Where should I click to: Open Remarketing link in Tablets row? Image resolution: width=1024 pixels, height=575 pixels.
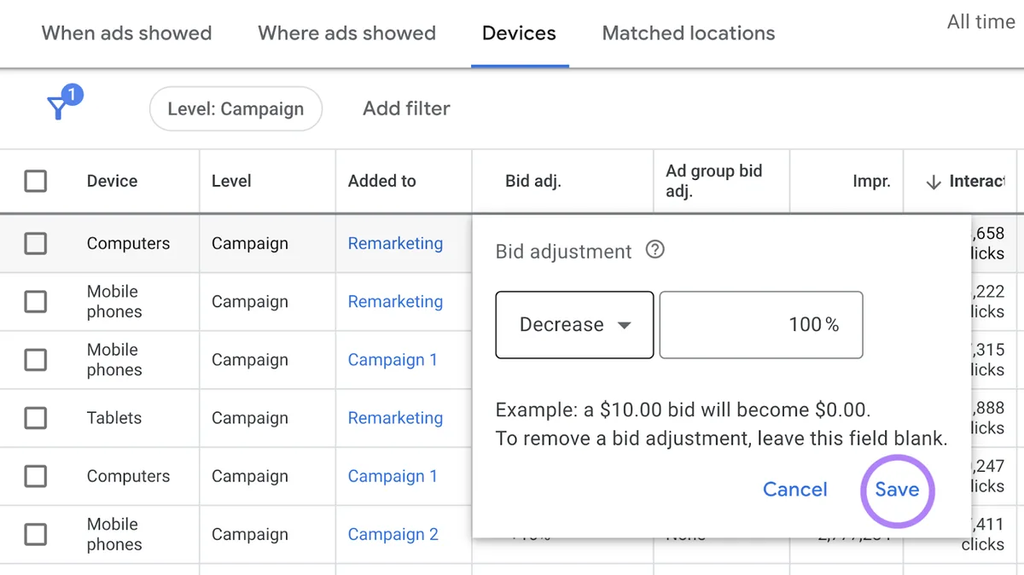pos(395,418)
